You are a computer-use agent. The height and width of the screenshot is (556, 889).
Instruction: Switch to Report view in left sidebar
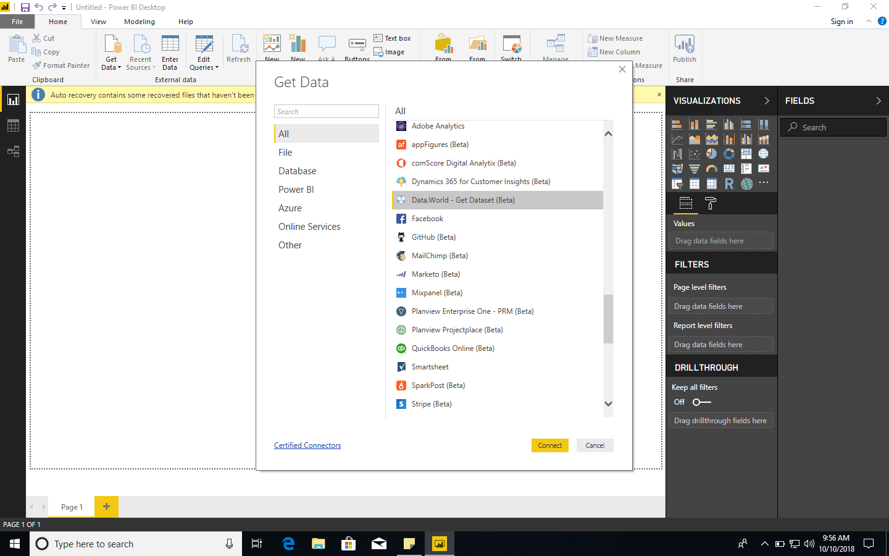(13, 99)
